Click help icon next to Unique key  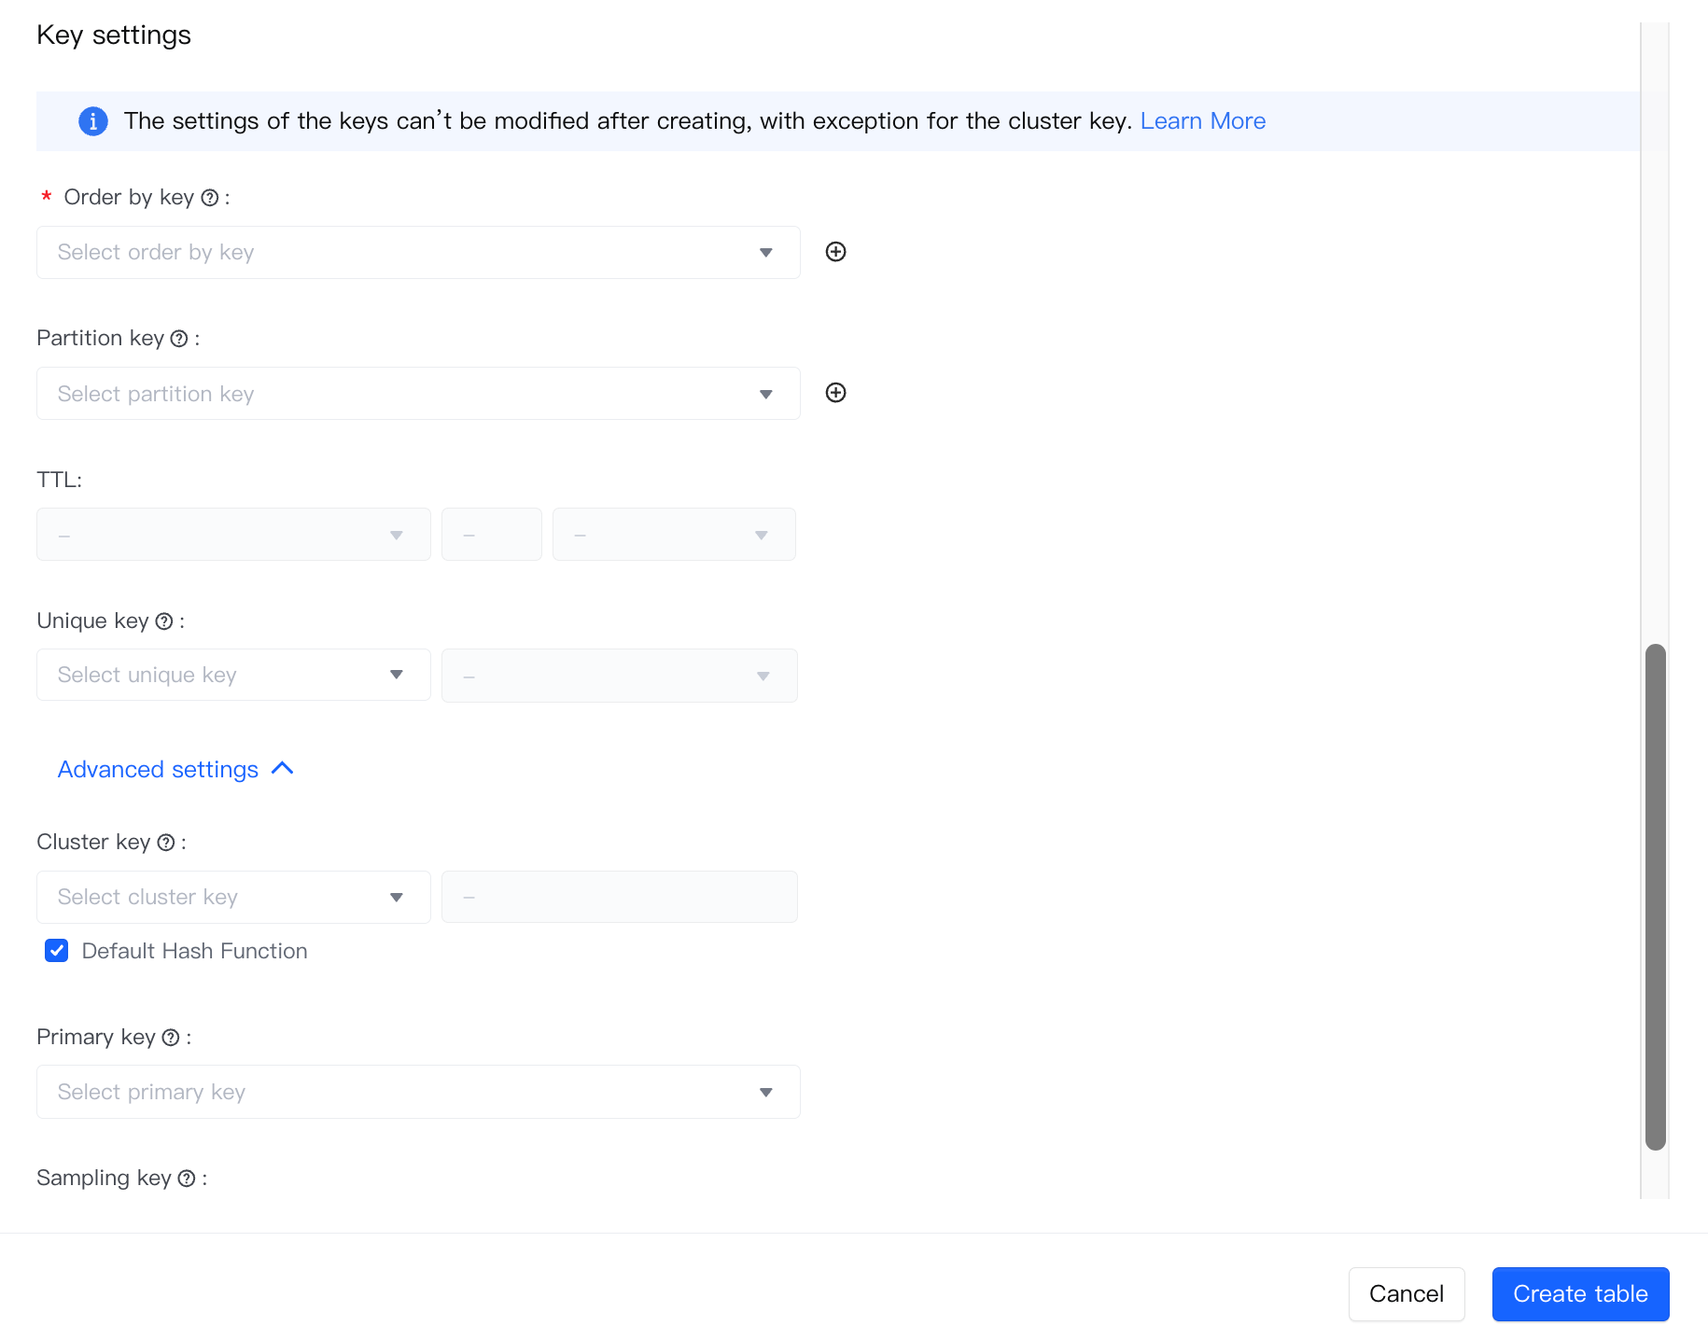point(164,621)
